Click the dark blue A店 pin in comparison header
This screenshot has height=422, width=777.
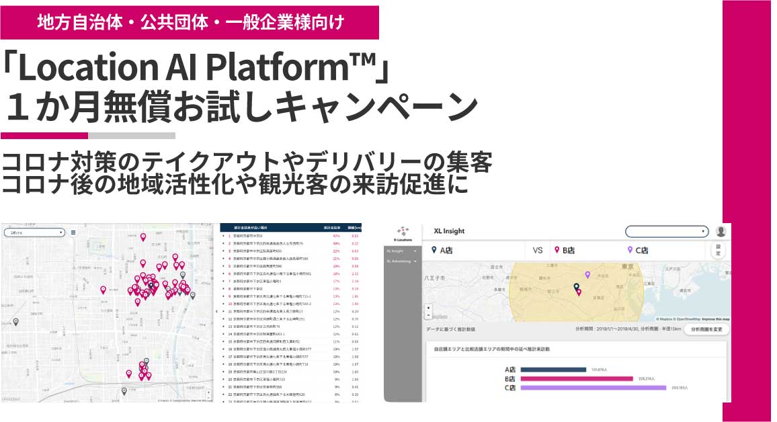coord(434,250)
